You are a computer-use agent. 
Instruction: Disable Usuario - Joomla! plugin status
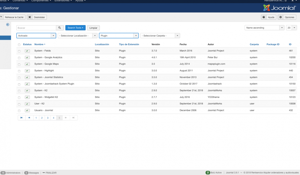27,111
